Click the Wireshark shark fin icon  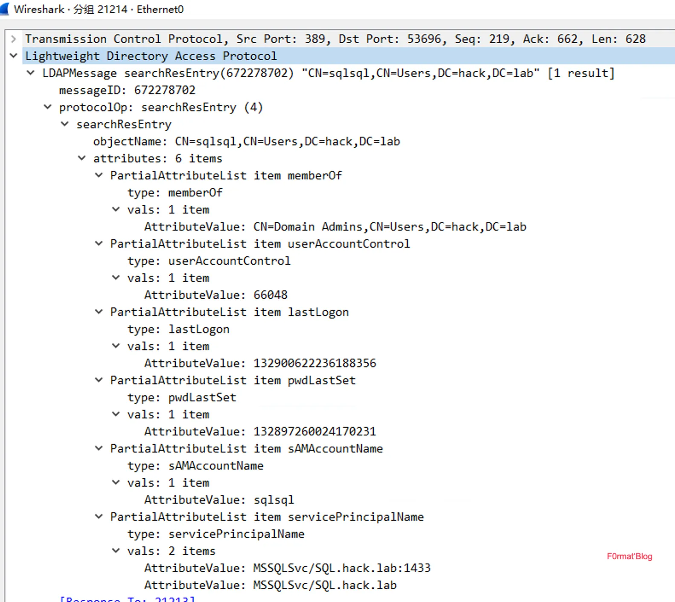[5, 9]
